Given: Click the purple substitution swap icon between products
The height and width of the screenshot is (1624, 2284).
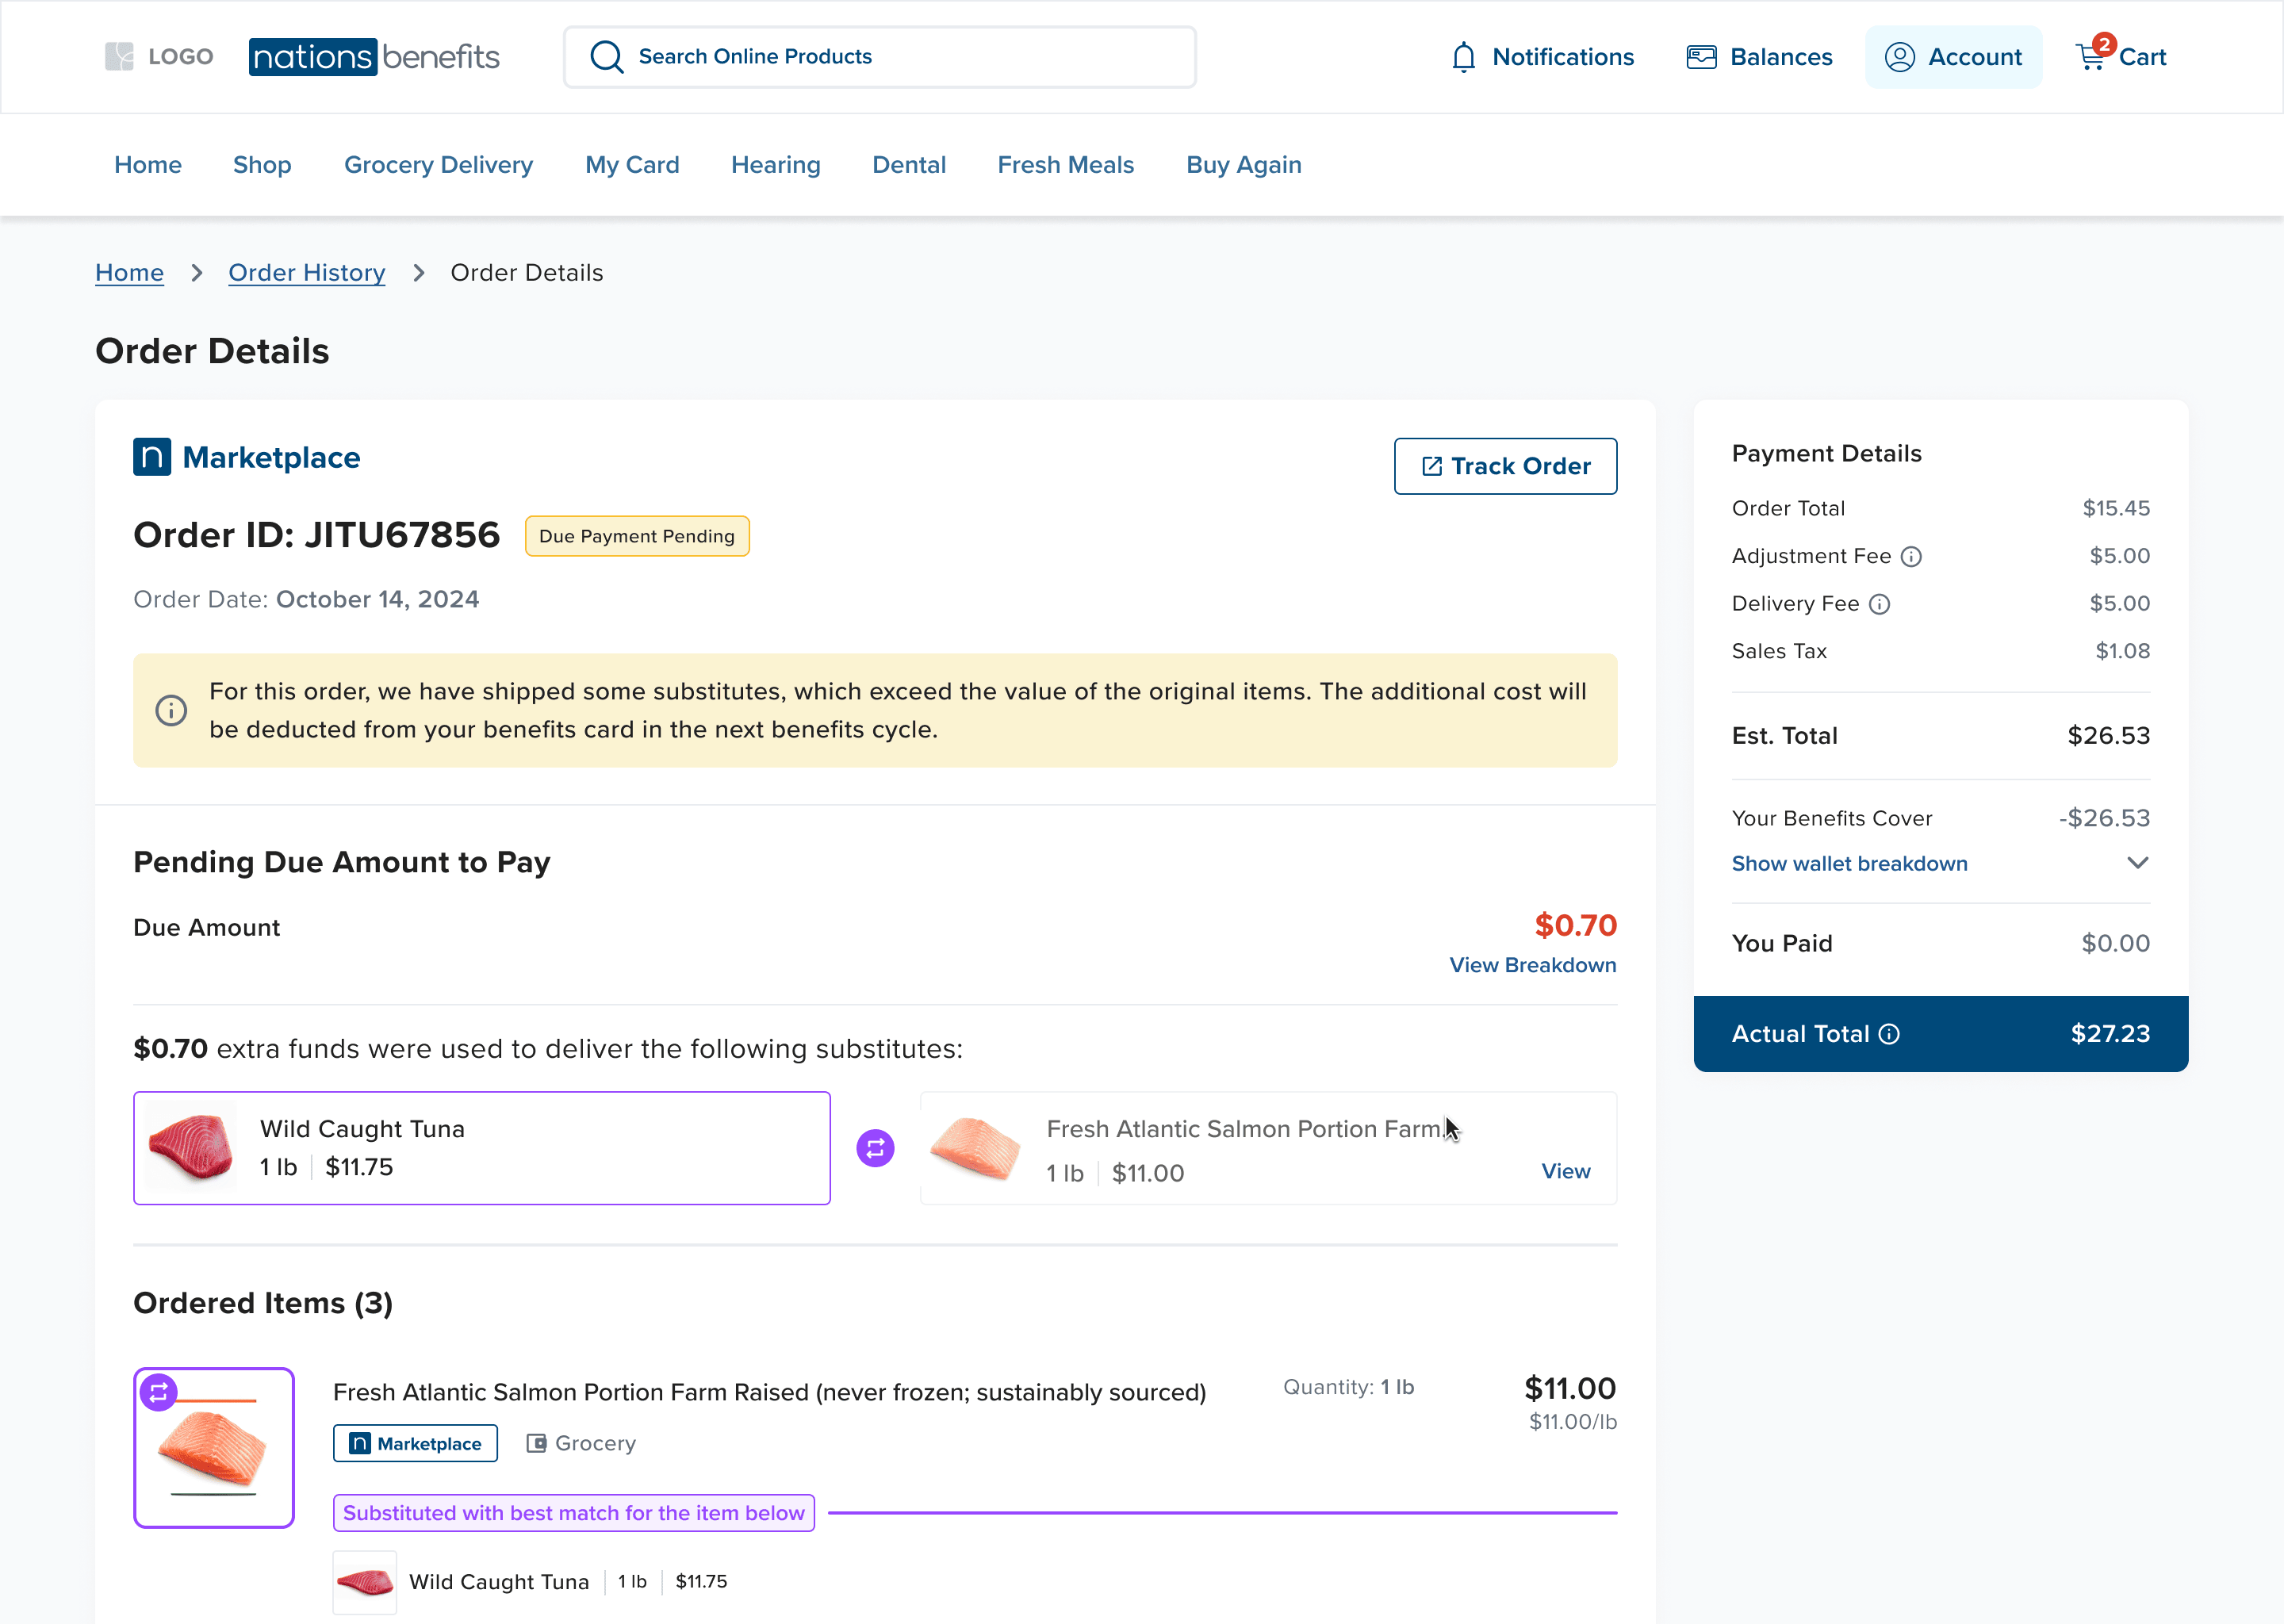Looking at the screenshot, I should click(x=875, y=1148).
